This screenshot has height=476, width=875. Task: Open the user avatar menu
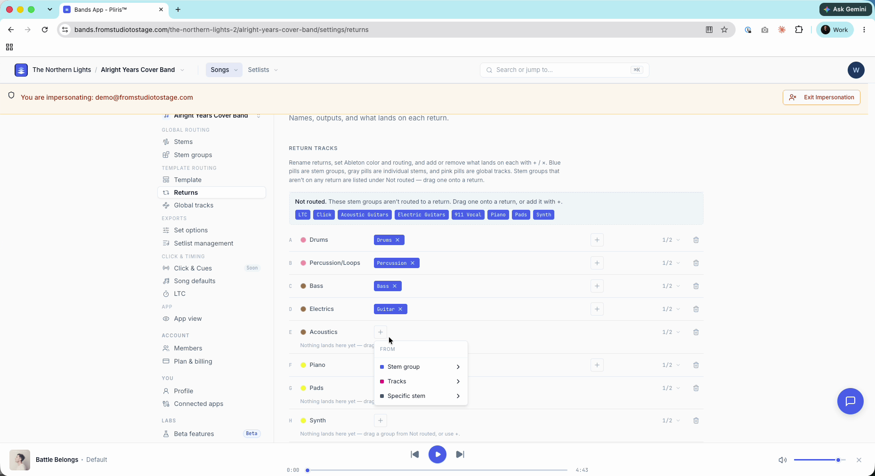[856, 70]
